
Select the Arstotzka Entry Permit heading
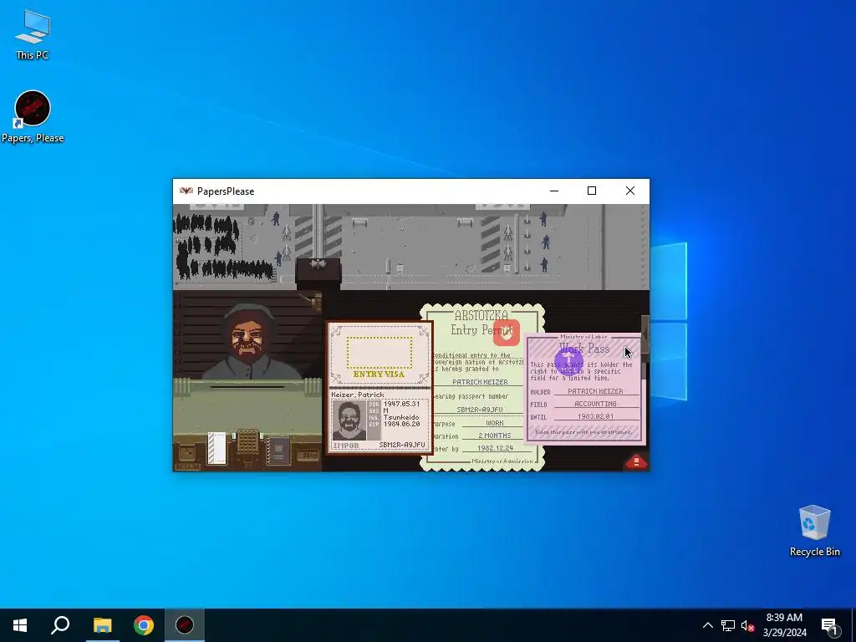[x=481, y=322]
